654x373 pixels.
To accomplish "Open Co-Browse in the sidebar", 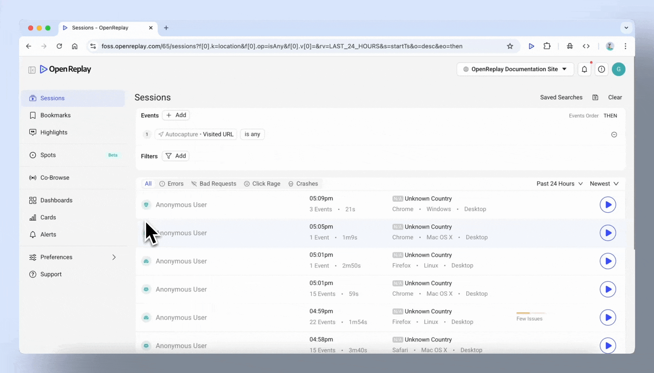I will (73, 178).
